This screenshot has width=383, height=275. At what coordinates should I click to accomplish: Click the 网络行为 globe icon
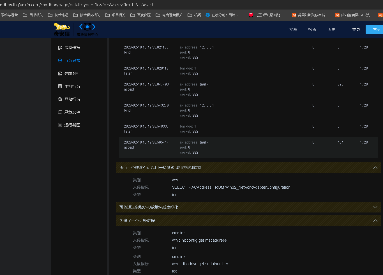tap(60, 99)
